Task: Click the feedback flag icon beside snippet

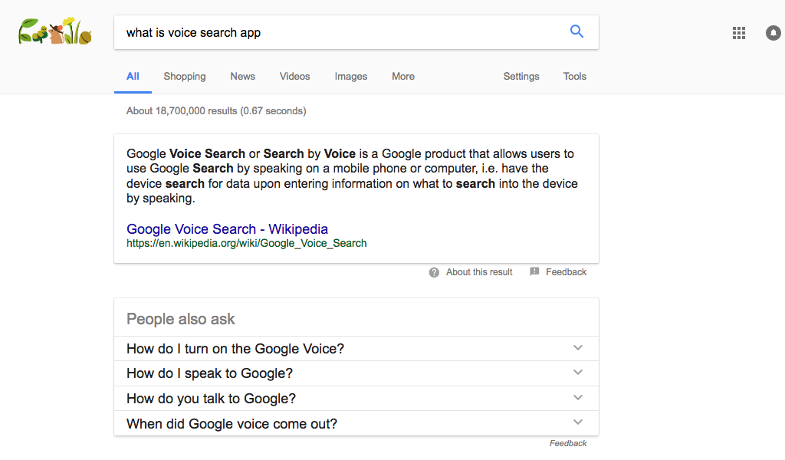Action: pos(534,272)
